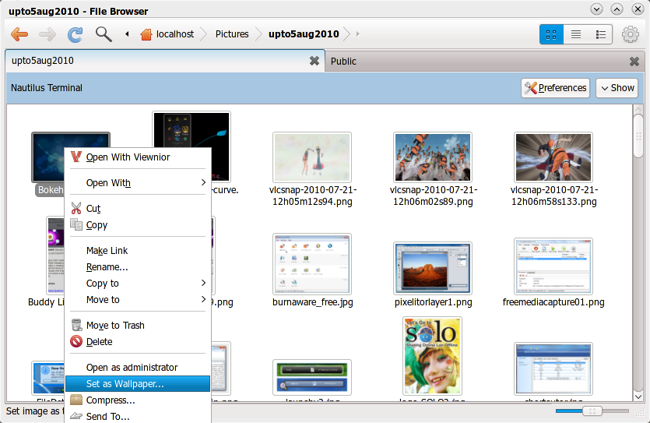Viewport: 650px width, 423px height.
Task: Choose Send To... menu entry
Action: [x=138, y=416]
